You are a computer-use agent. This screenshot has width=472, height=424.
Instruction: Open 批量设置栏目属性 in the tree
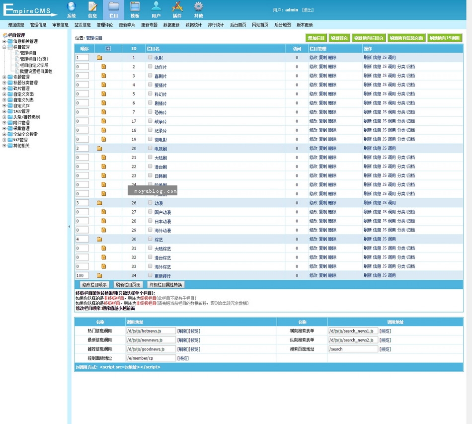click(36, 72)
